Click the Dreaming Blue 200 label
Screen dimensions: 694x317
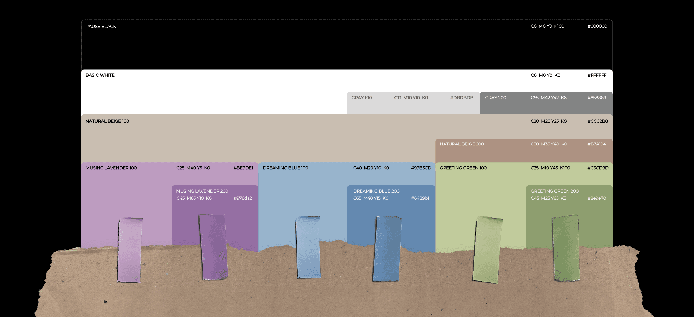click(376, 191)
